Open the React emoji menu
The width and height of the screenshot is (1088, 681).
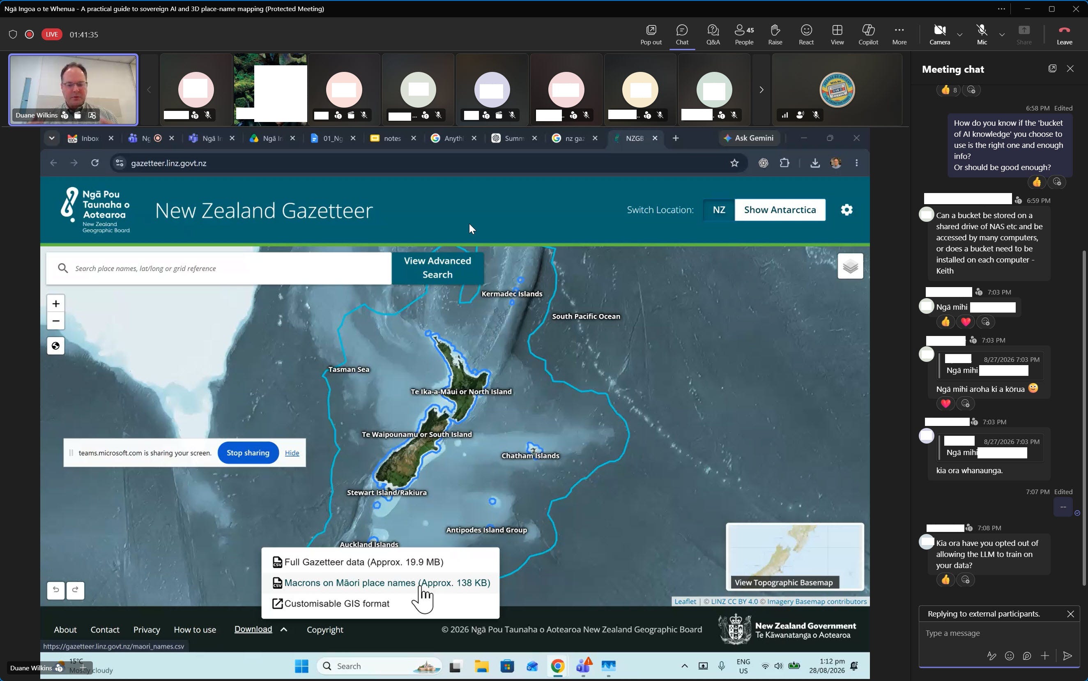tap(806, 35)
